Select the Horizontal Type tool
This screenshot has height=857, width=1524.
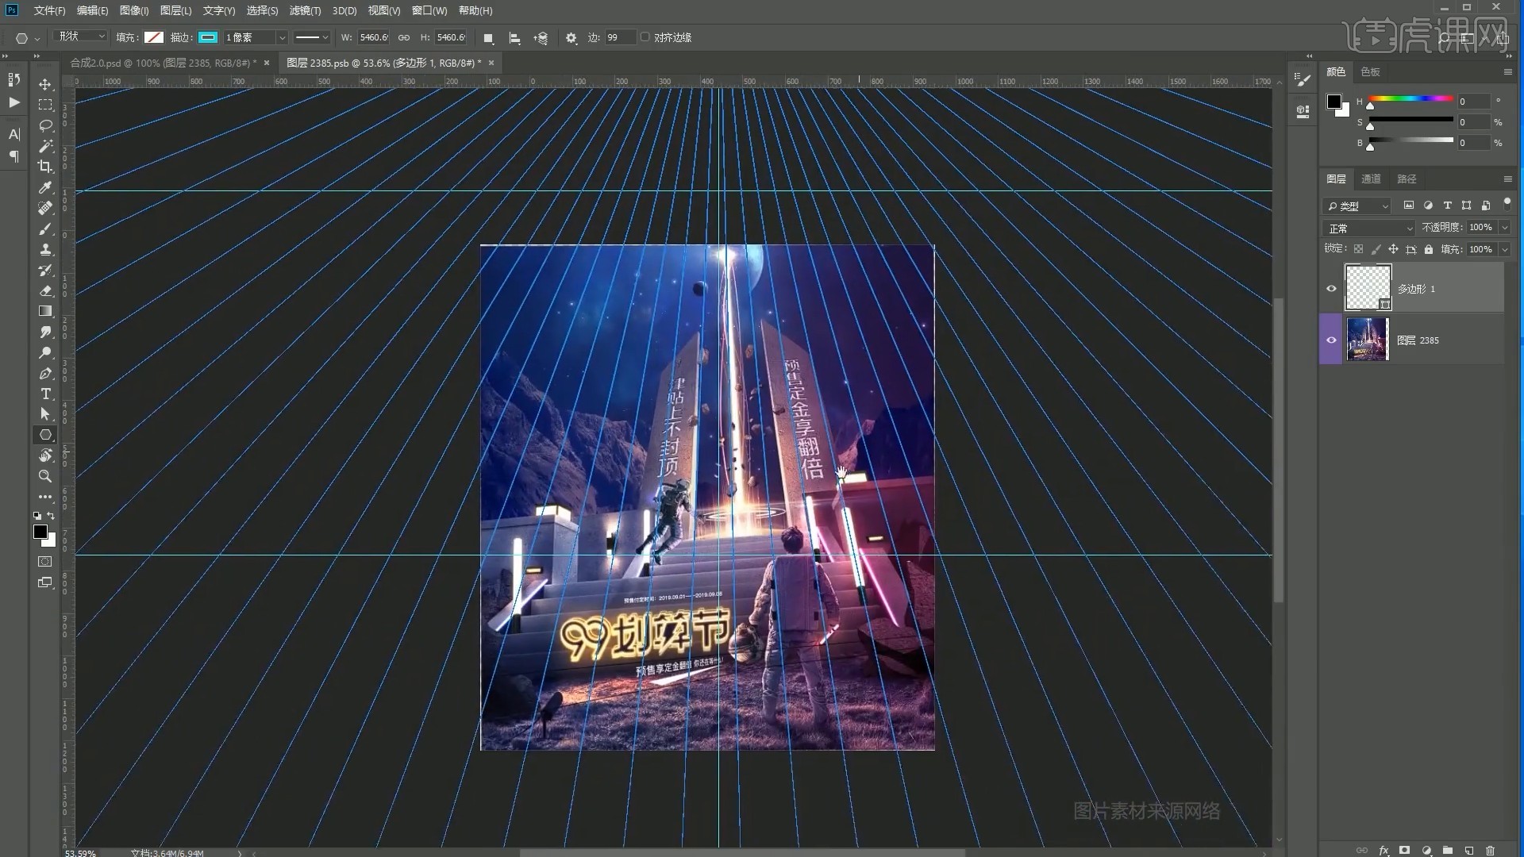pos(45,394)
